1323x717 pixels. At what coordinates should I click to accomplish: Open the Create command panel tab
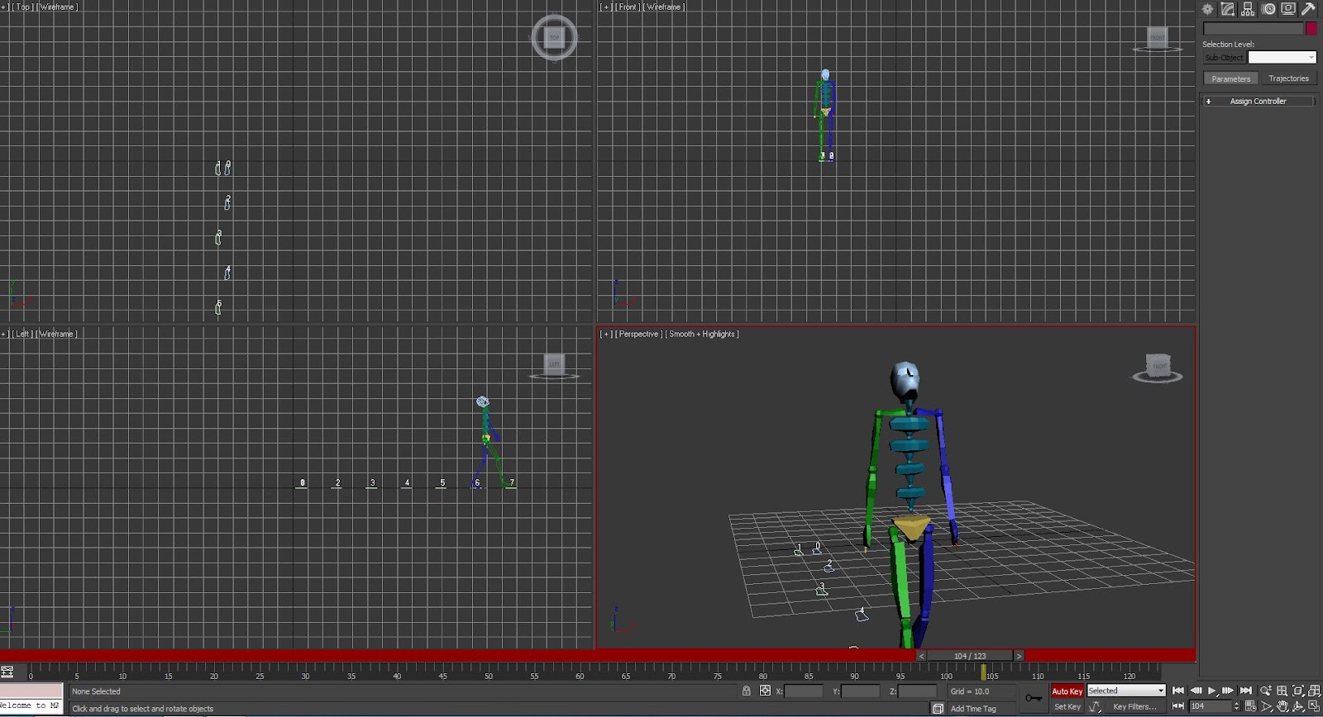pos(1208,9)
